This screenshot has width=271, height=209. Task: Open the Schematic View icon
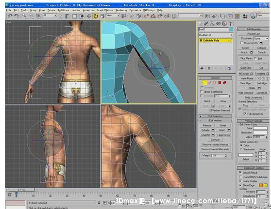pos(237,16)
